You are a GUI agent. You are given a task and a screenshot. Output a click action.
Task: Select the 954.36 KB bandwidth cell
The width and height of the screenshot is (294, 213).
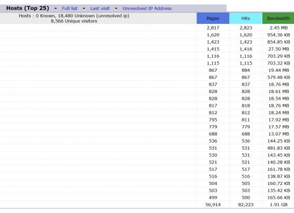pyautogui.click(x=278, y=35)
